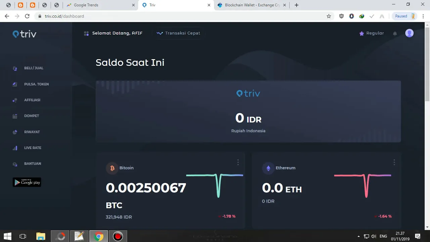Click the red recorder taskbar icon
Screen dimensions: 430x242
point(118,236)
